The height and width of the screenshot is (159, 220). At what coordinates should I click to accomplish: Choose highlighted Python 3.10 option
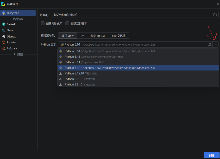pos(138,68)
